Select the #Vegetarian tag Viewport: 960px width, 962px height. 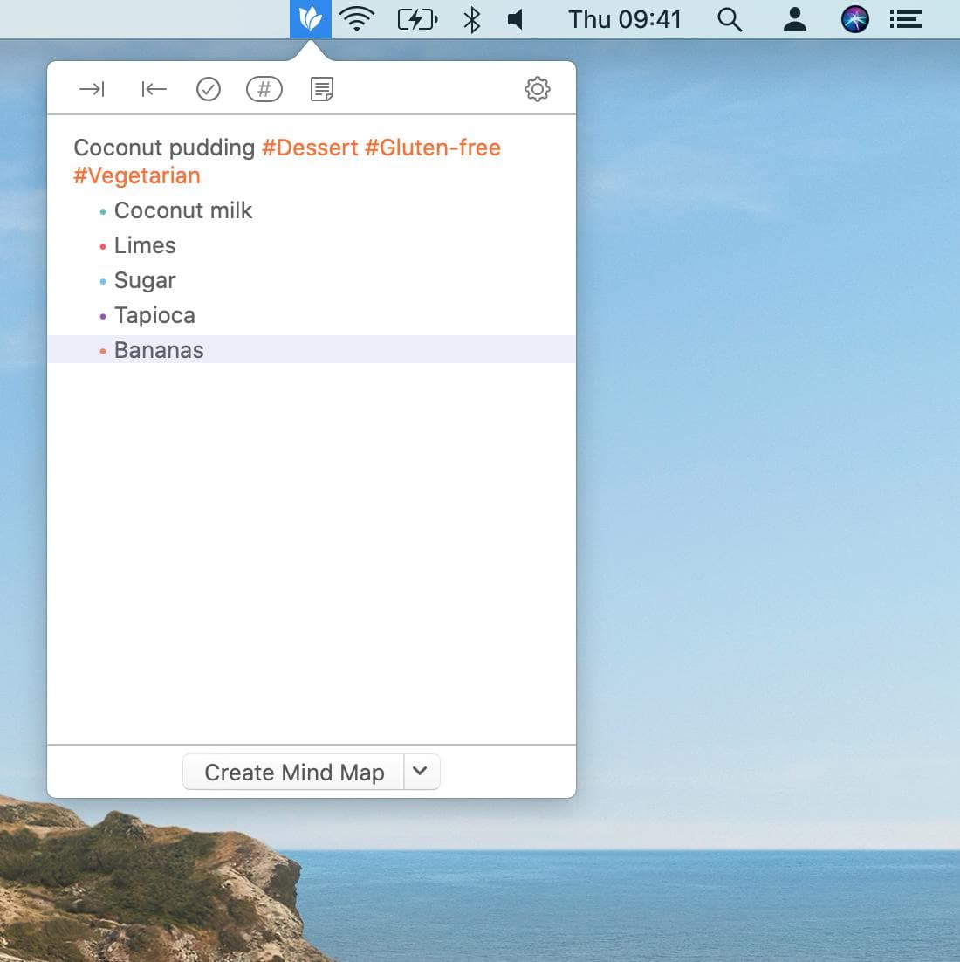136,175
